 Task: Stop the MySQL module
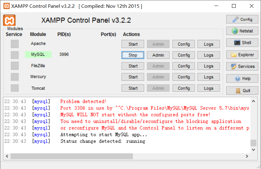[133, 55]
